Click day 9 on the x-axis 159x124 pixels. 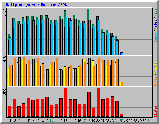click(x=48, y=121)
